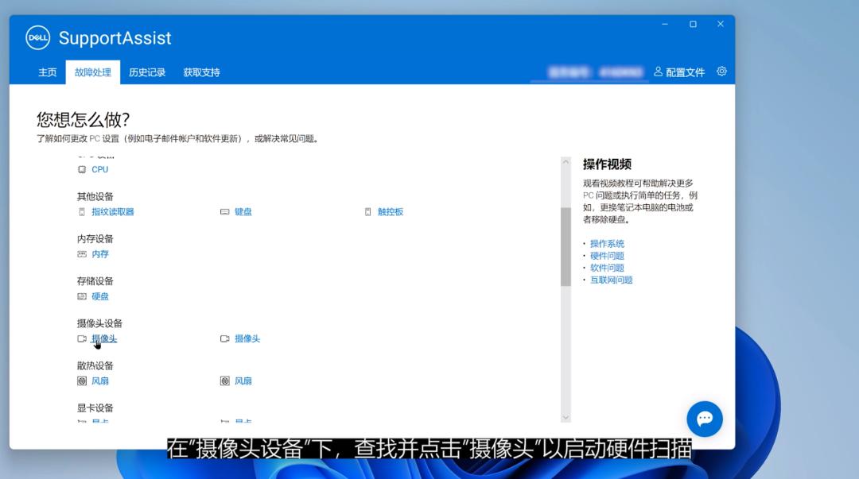Click the keyboard icon next to 键盘

coord(226,211)
